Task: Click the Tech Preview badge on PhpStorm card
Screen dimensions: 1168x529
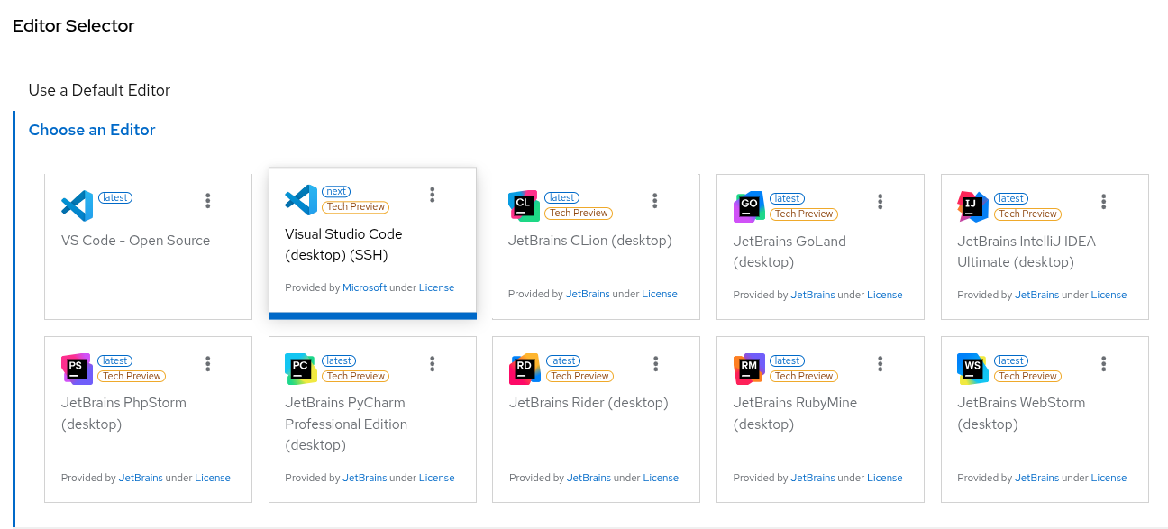Action: (132, 376)
